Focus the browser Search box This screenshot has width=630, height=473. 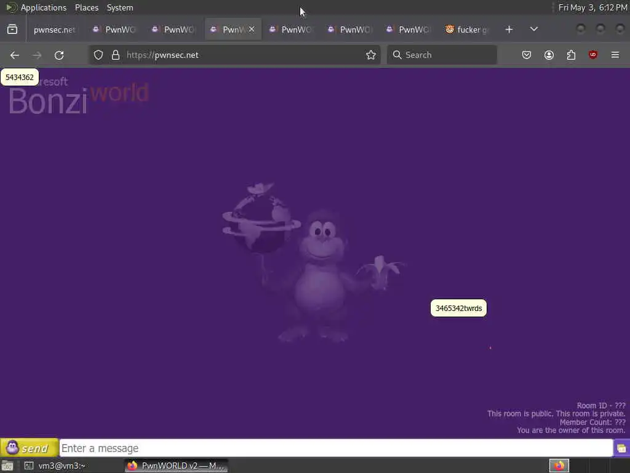pyautogui.click(x=442, y=55)
